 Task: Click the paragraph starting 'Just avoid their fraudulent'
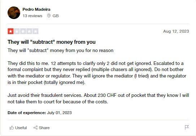coord(98,99)
